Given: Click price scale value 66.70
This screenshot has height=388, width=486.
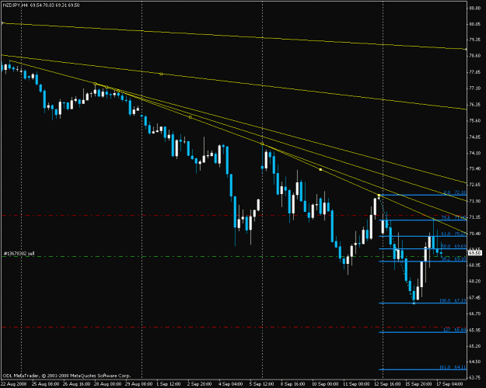Looking at the screenshot, I should click(475, 314).
